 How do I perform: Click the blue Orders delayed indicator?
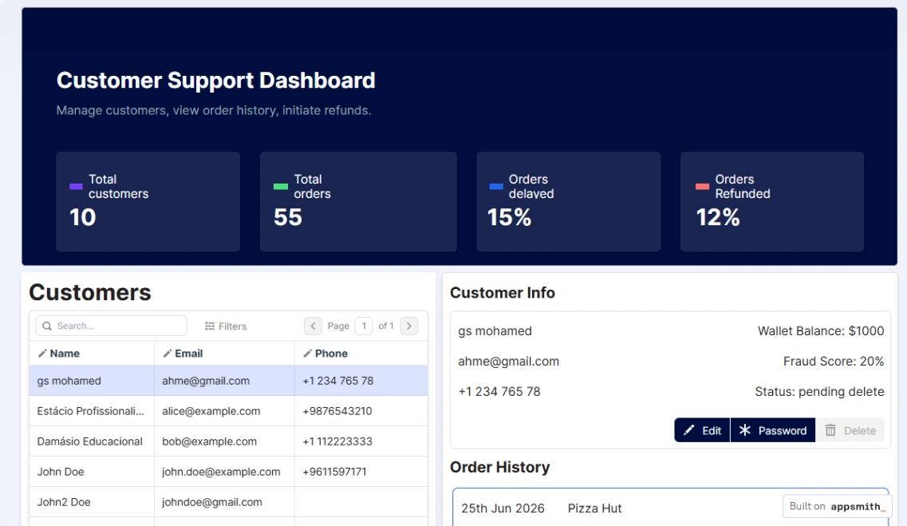point(496,186)
